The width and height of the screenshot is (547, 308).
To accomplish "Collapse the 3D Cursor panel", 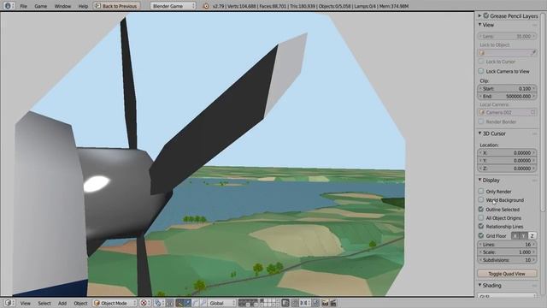I will point(479,133).
